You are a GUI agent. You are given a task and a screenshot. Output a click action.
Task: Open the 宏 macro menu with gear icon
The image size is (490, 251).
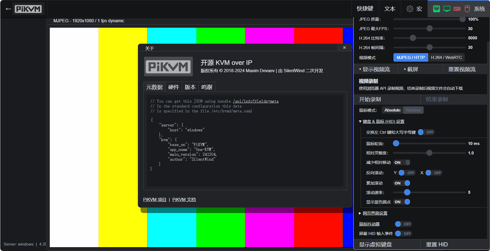[414, 9]
